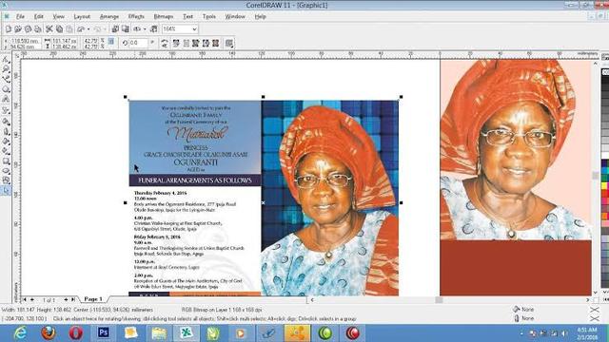Click the Copy icon in toolbar
609x342 pixels.
tap(59, 29)
